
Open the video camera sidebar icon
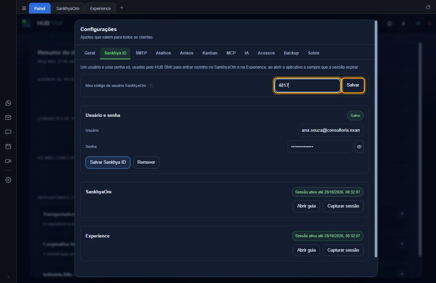click(x=8, y=161)
